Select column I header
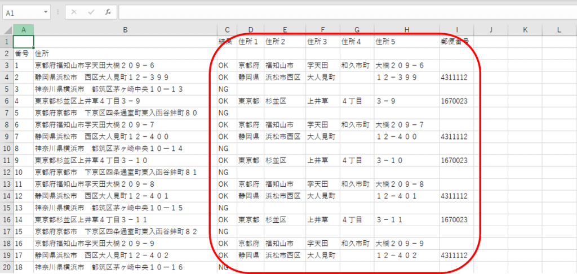 point(456,30)
